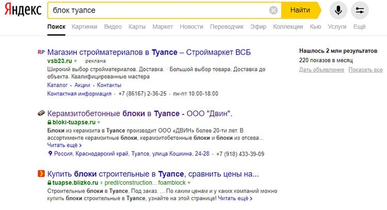Click the реклама ad label
The height and width of the screenshot is (210, 387).
[x=95, y=61]
